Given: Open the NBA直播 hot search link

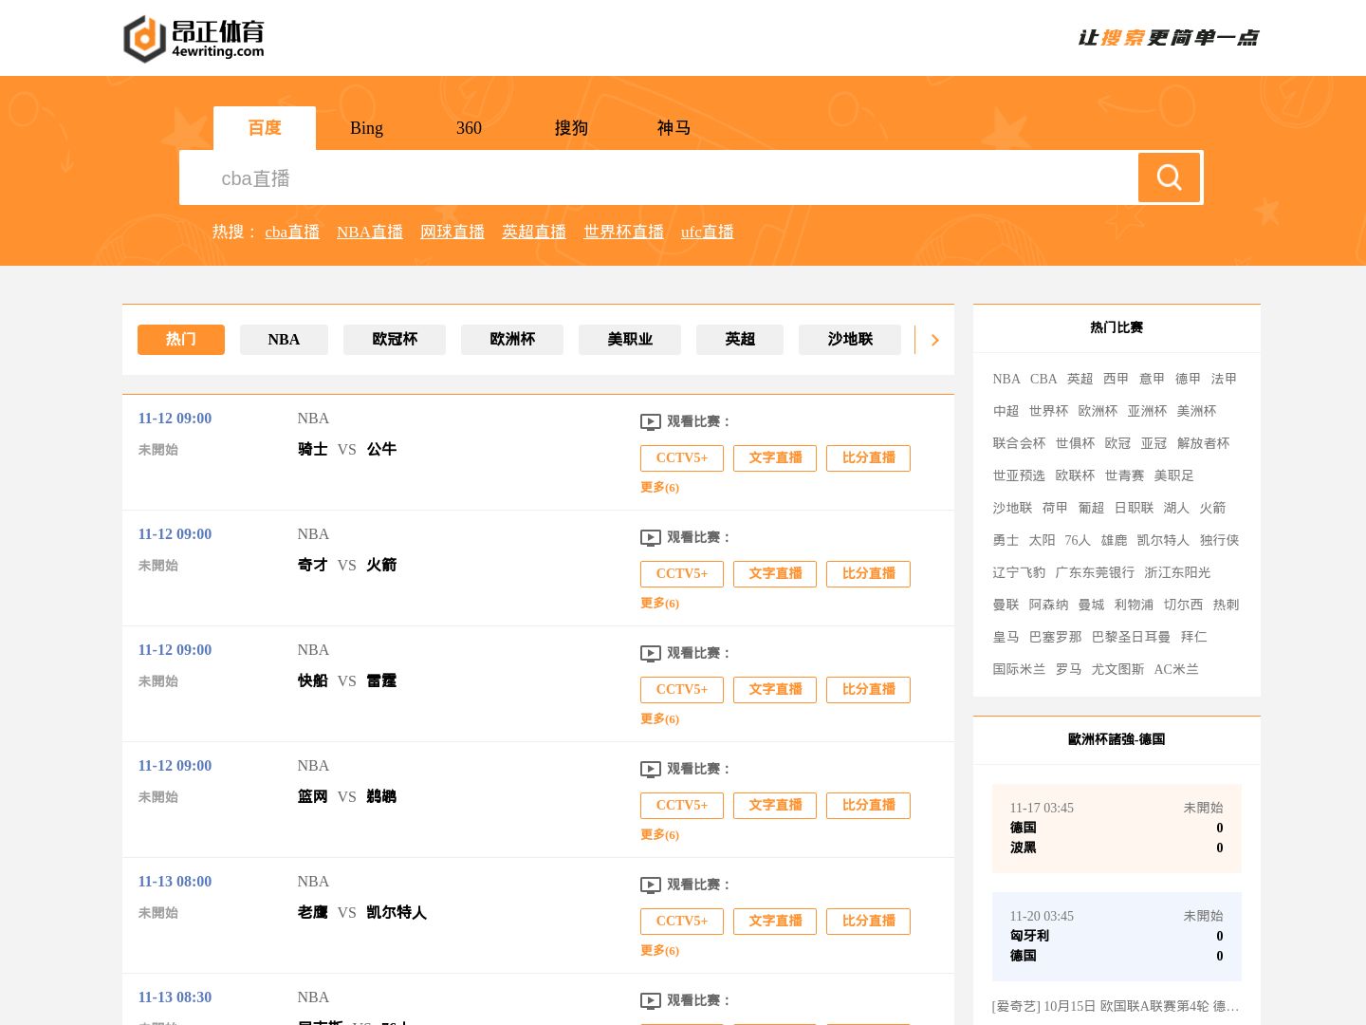Looking at the screenshot, I should 370,232.
